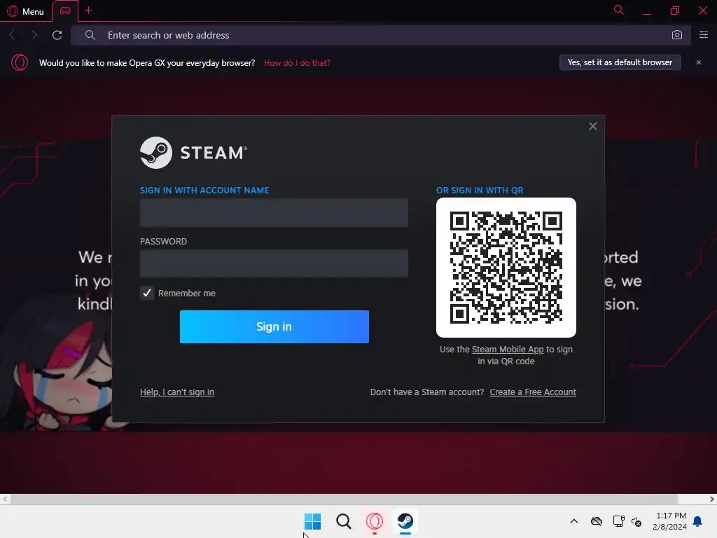Expand the hidden system tray icons chevron

point(574,521)
